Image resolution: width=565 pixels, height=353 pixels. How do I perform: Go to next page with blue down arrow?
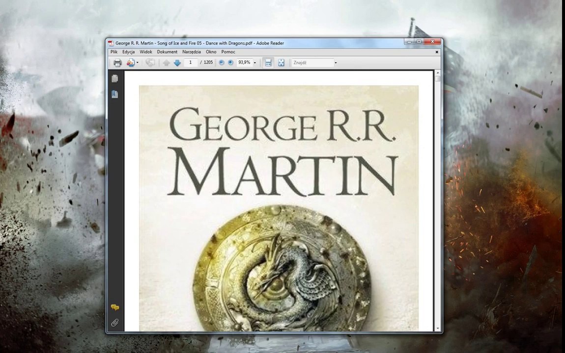coord(177,63)
